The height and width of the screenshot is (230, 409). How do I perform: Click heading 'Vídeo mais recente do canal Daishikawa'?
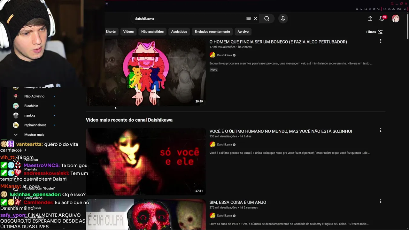pyautogui.click(x=129, y=120)
